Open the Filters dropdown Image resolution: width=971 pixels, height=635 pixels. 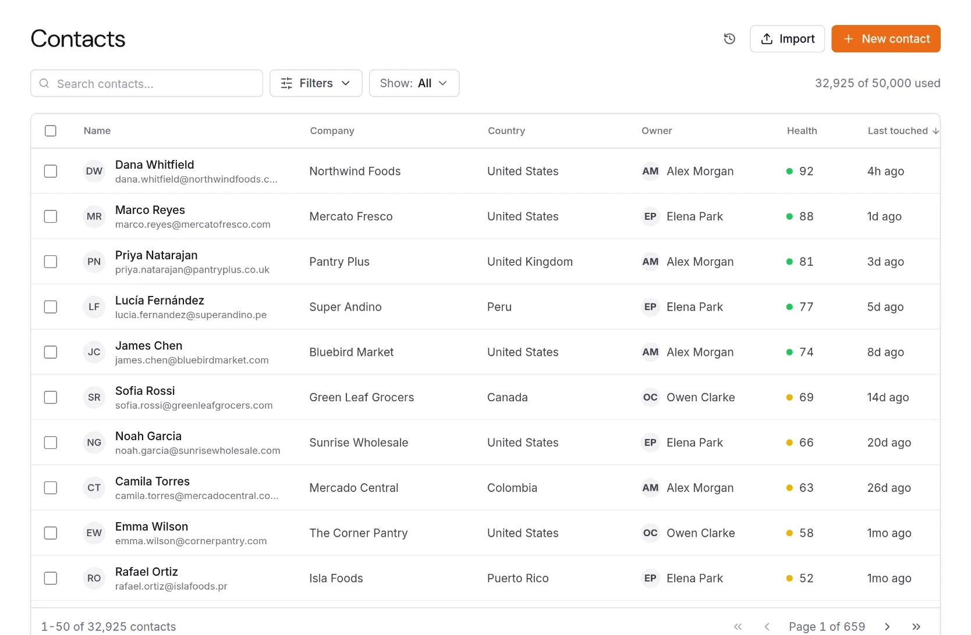pos(316,83)
